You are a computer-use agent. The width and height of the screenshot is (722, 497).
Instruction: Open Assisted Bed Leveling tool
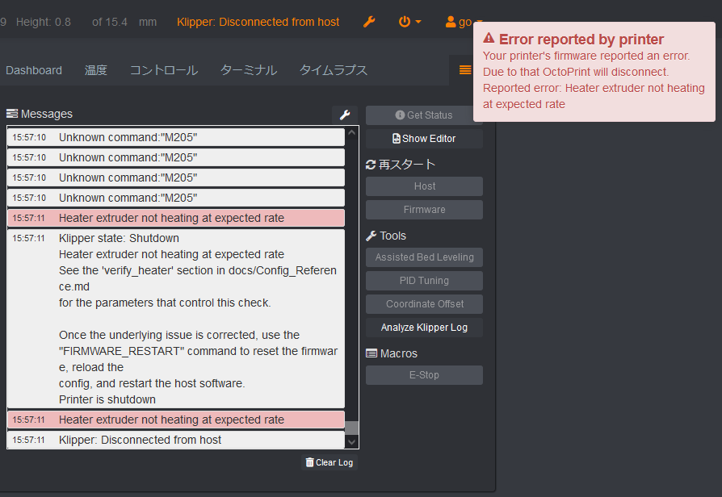point(424,257)
